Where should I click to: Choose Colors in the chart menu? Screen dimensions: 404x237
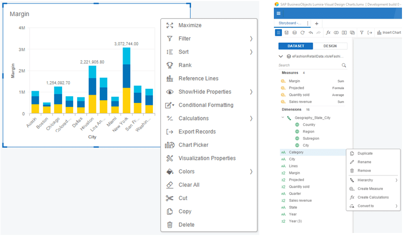pos(209,171)
